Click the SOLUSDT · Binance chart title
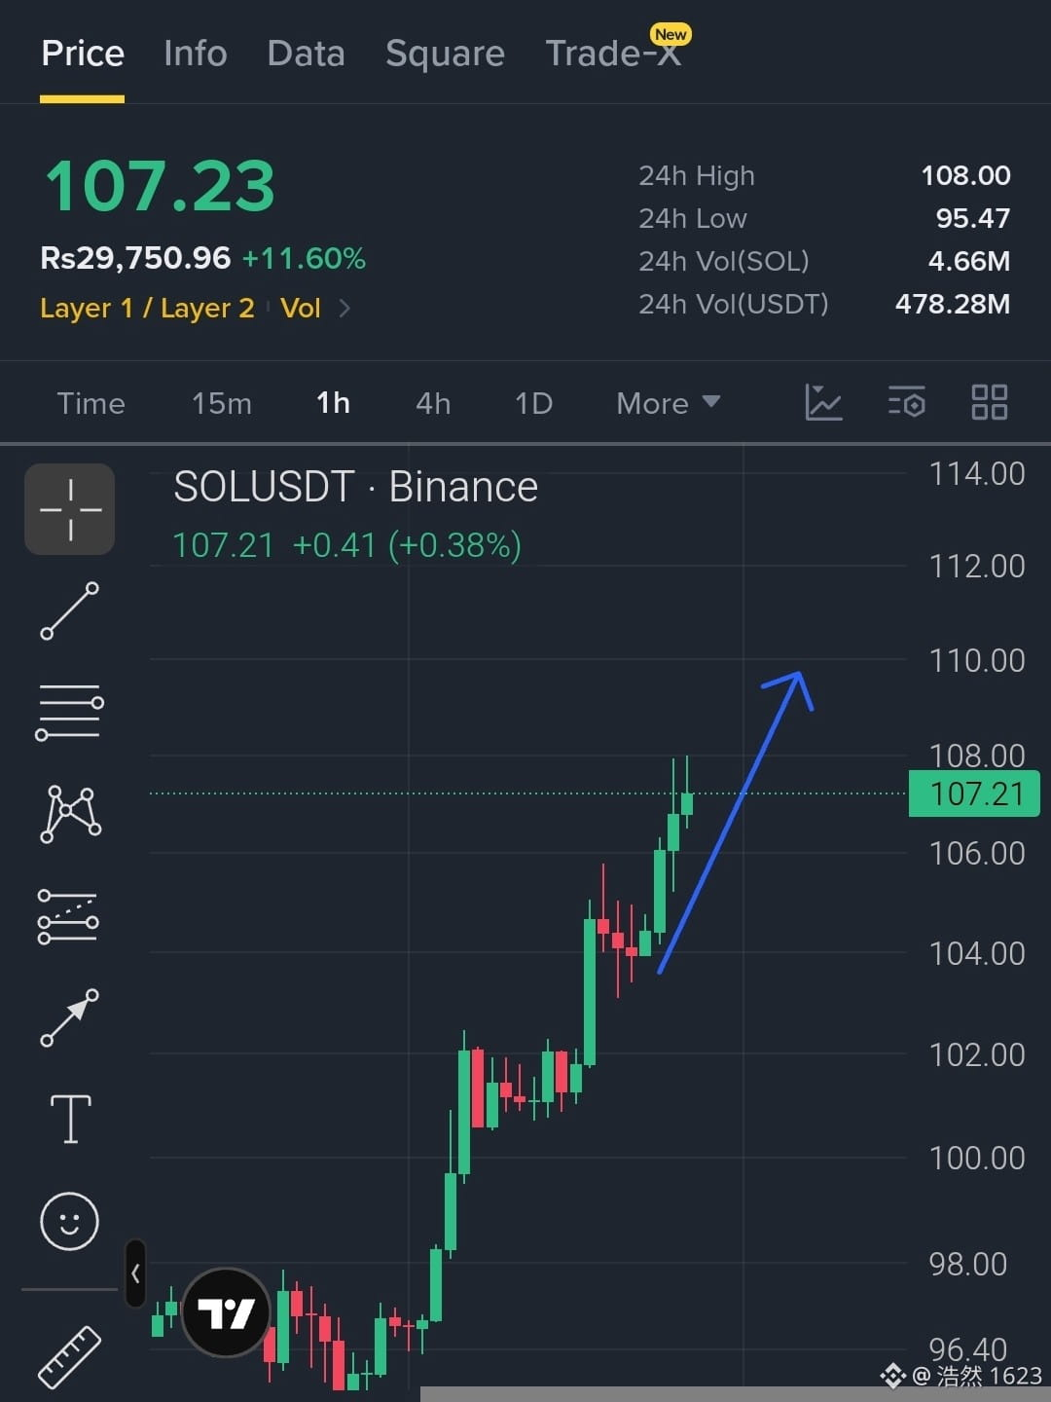 [355, 487]
